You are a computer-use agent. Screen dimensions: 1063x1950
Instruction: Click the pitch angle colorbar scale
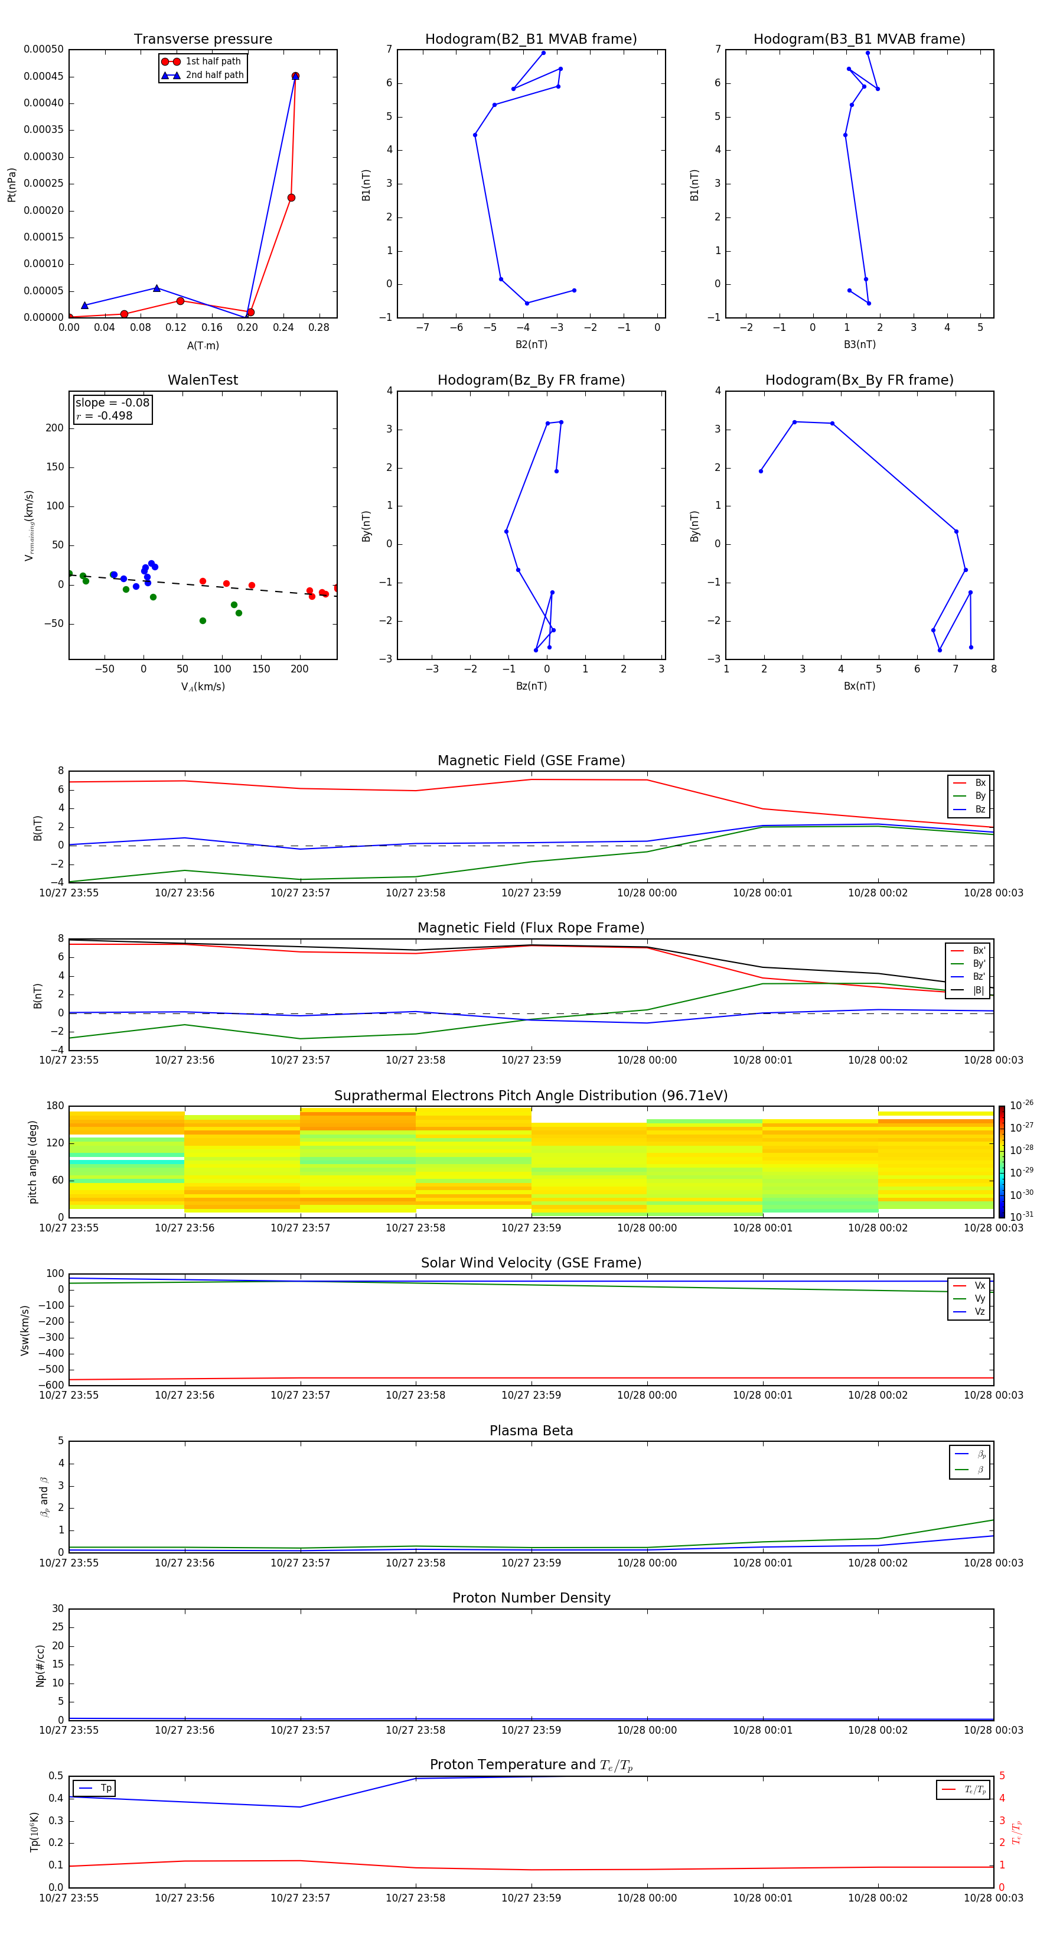pyautogui.click(x=1002, y=1161)
